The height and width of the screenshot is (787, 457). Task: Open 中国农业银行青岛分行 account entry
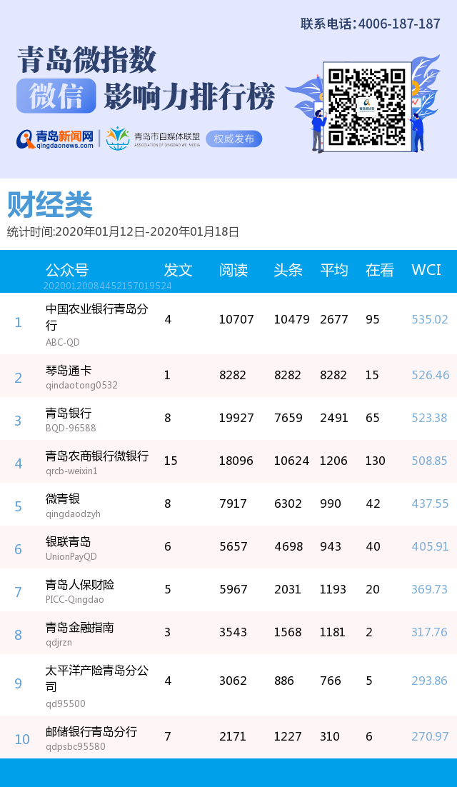point(96,316)
